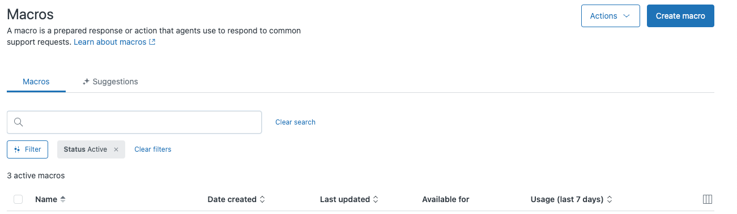The height and width of the screenshot is (214, 737).
Task: Click the Create macro button
Action: (680, 16)
